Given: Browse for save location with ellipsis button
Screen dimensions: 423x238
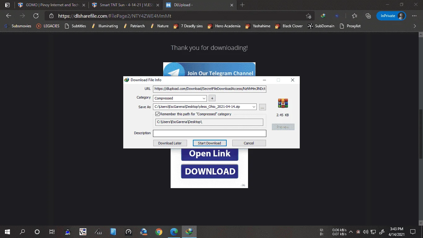Looking at the screenshot, I should 263,107.
